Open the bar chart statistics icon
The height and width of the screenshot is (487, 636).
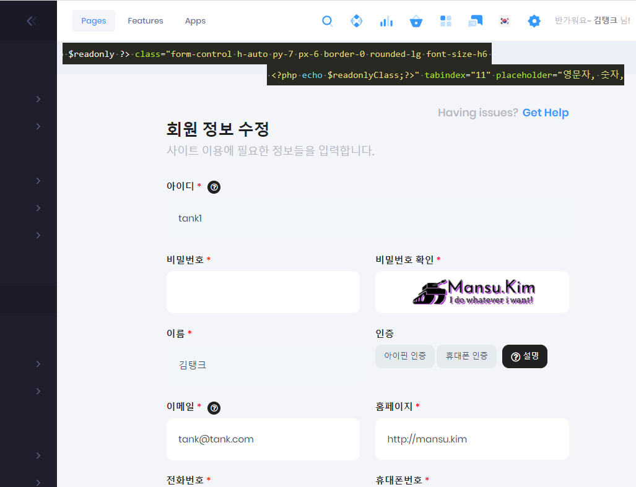[386, 21]
